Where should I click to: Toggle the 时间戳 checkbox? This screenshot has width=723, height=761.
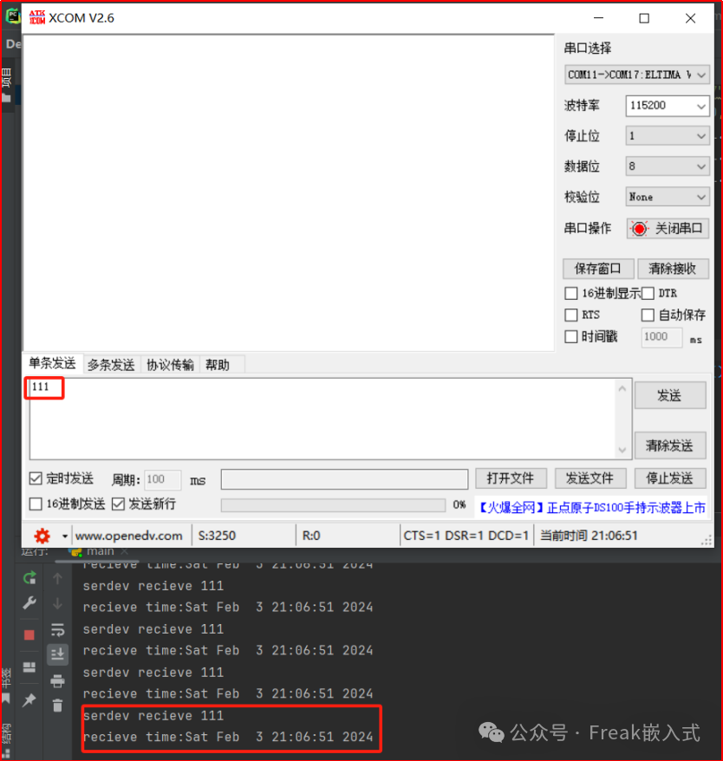pos(570,337)
